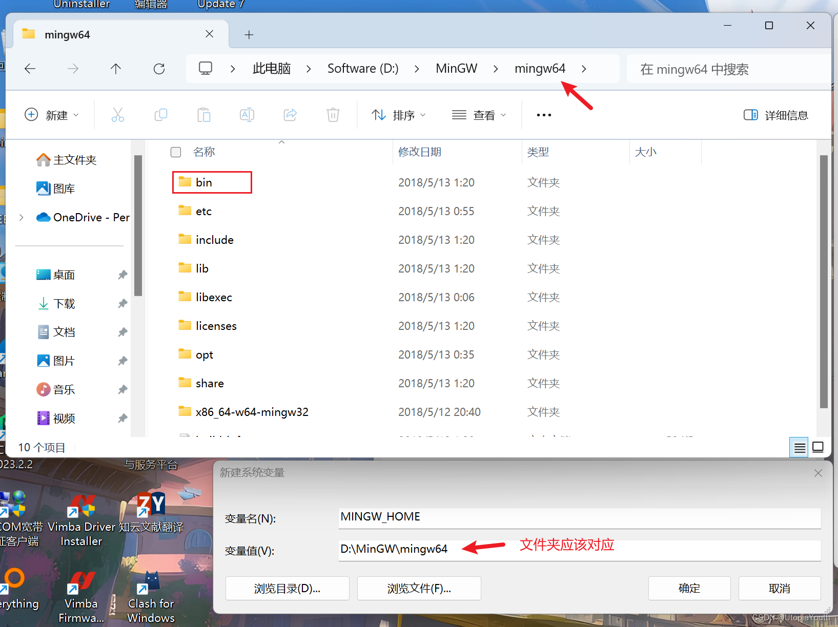Click the Cut scissors icon
Screen dimensions: 838x627
118,115
